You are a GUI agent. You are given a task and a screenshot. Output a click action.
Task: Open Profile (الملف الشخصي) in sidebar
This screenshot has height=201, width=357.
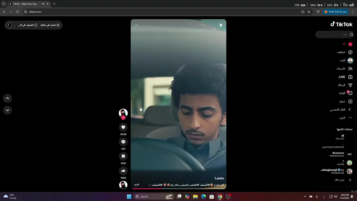coord(341,110)
